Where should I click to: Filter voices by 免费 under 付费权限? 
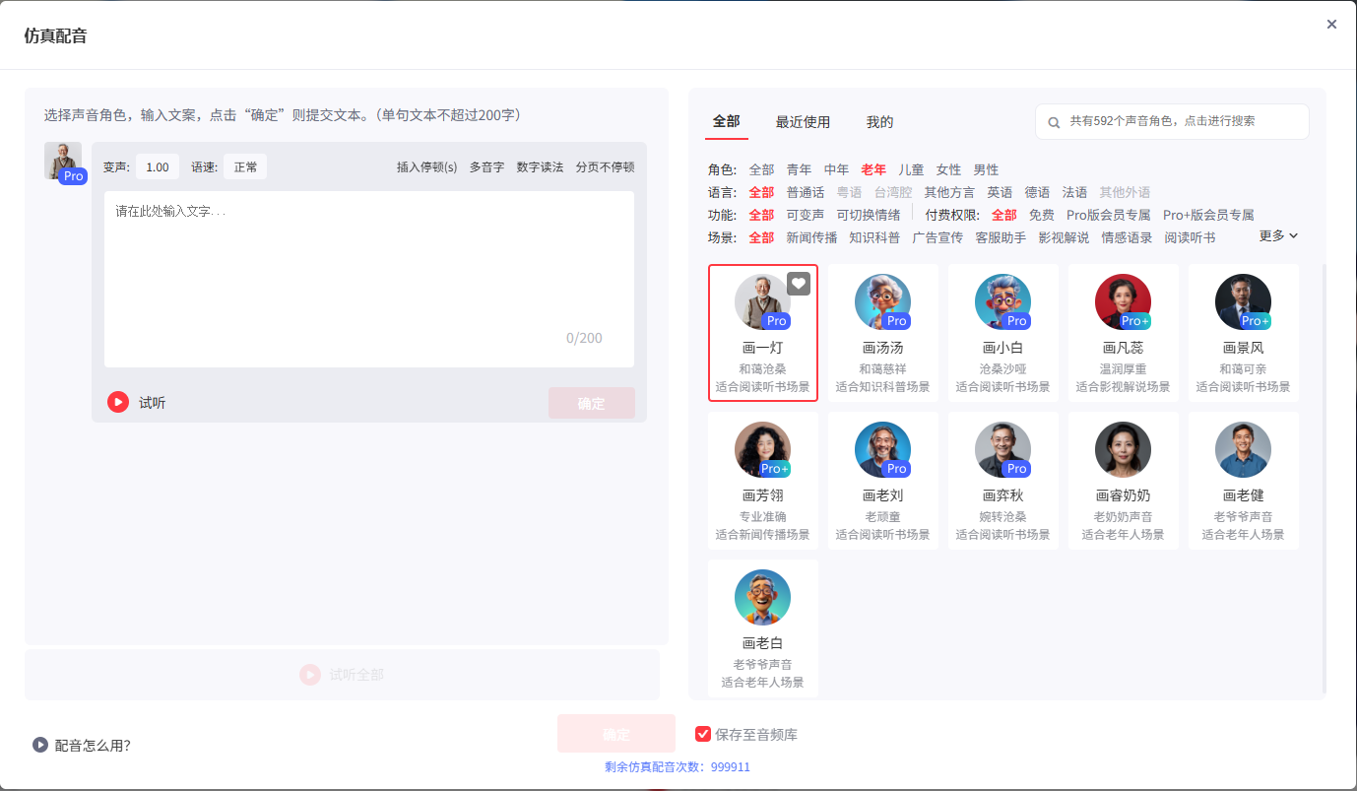pyautogui.click(x=1043, y=214)
